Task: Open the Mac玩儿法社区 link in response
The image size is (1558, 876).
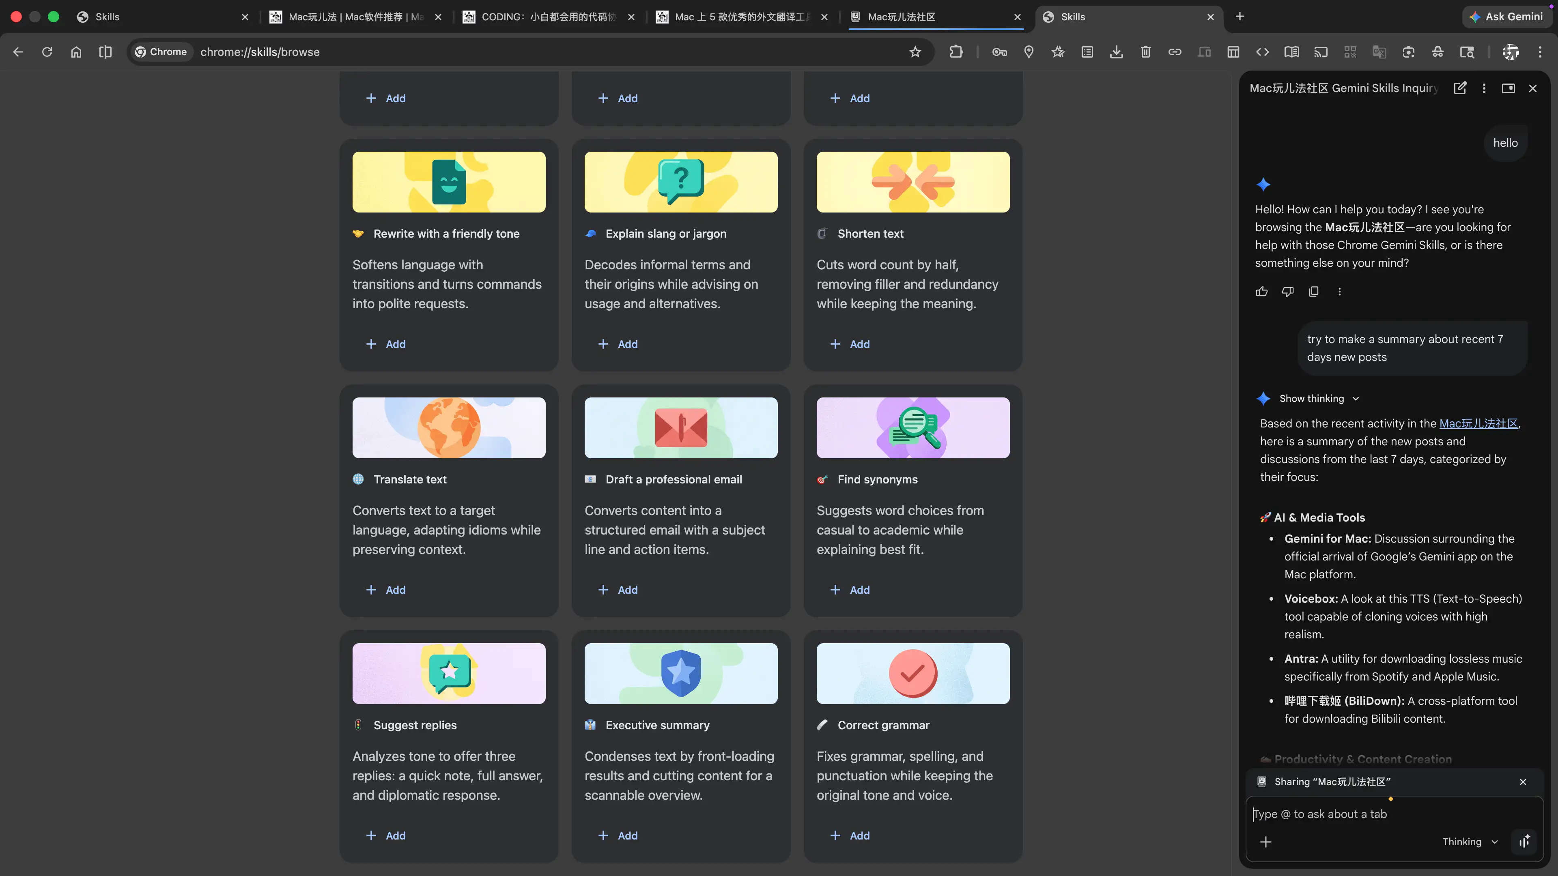Action: (1478, 424)
